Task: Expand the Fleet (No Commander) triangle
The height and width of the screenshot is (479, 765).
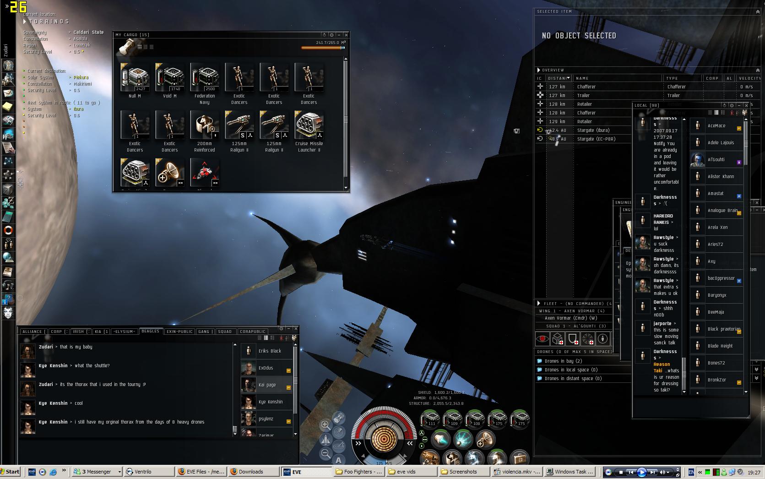Action: [539, 303]
